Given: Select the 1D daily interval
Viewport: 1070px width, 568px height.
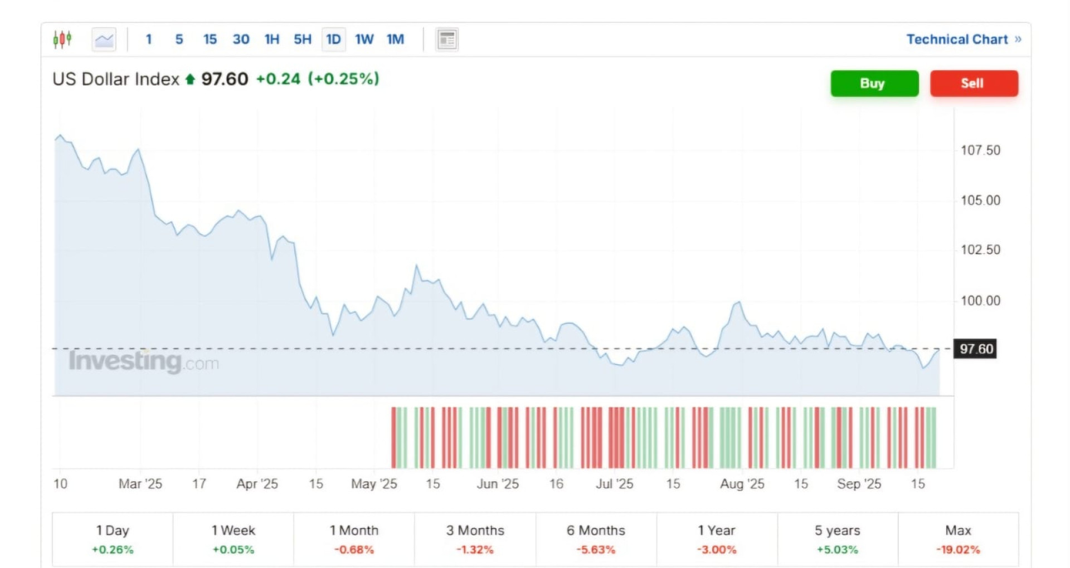Looking at the screenshot, I should [333, 40].
